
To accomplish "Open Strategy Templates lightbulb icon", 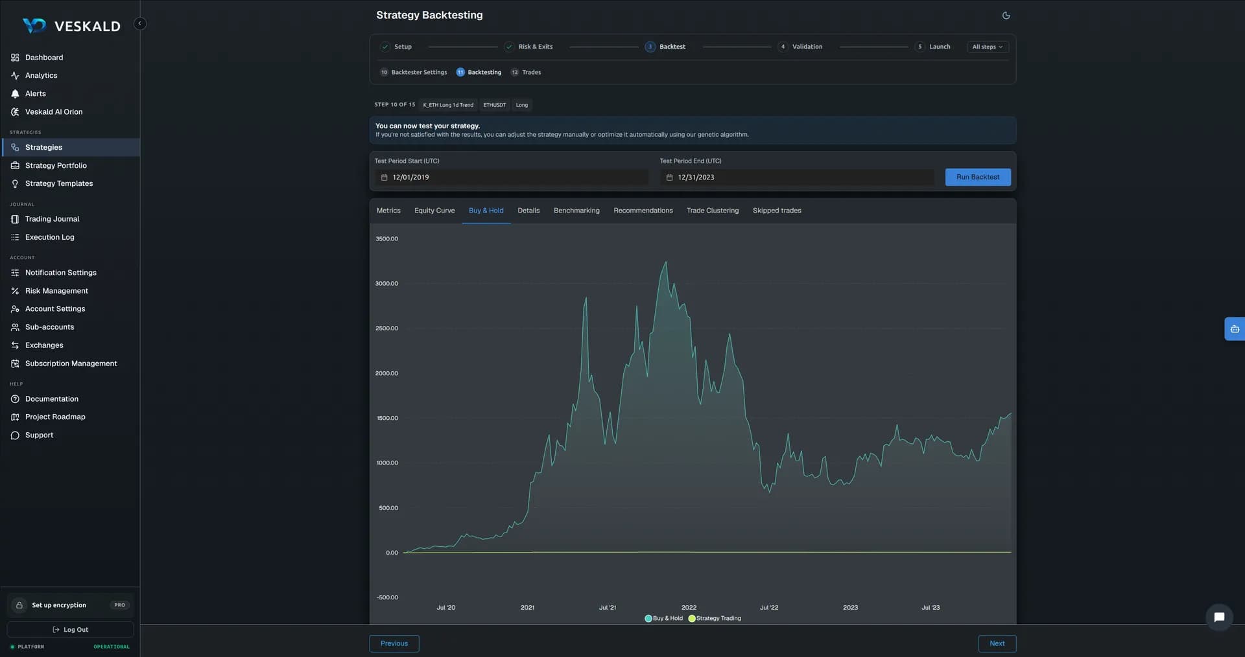I will [x=15, y=184].
